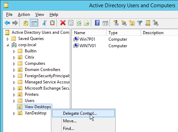Click the create new group icon
178x132 pixels.
[x=124, y=23]
